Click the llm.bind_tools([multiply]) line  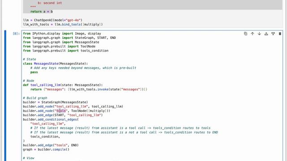click(63, 25)
